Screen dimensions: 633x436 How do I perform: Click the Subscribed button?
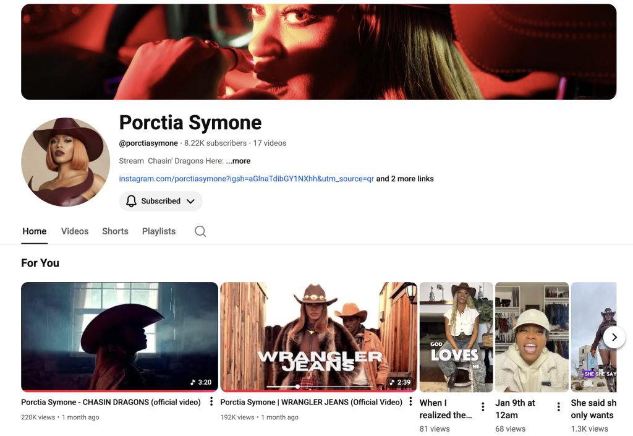(x=161, y=201)
